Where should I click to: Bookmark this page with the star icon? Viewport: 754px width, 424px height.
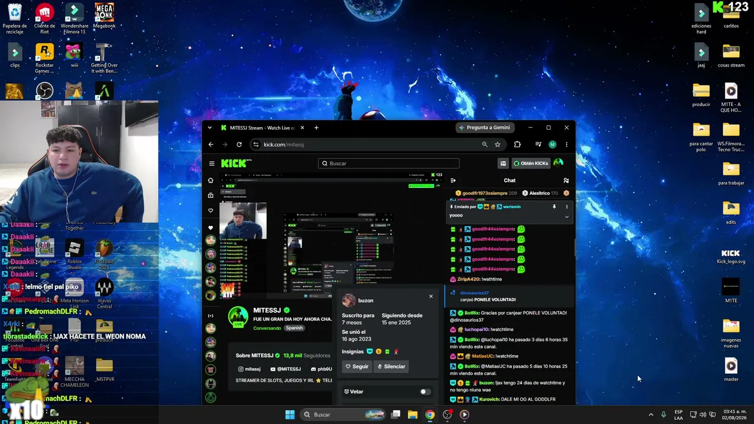coord(498,144)
